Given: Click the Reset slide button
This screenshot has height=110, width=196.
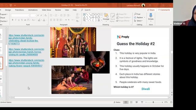Looking at the screenshot, I should [x=2, y=18].
